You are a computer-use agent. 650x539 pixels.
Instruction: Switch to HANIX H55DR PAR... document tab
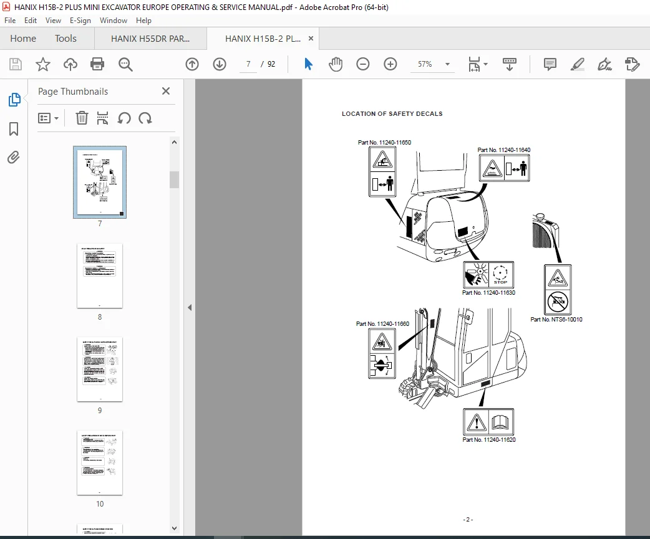pos(150,39)
